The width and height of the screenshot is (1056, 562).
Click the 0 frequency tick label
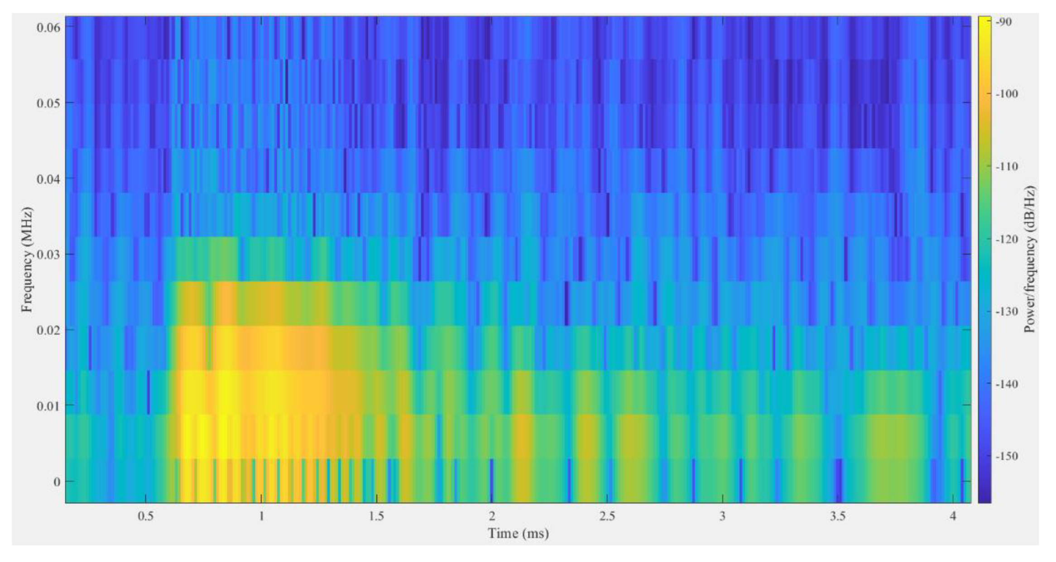(57, 482)
